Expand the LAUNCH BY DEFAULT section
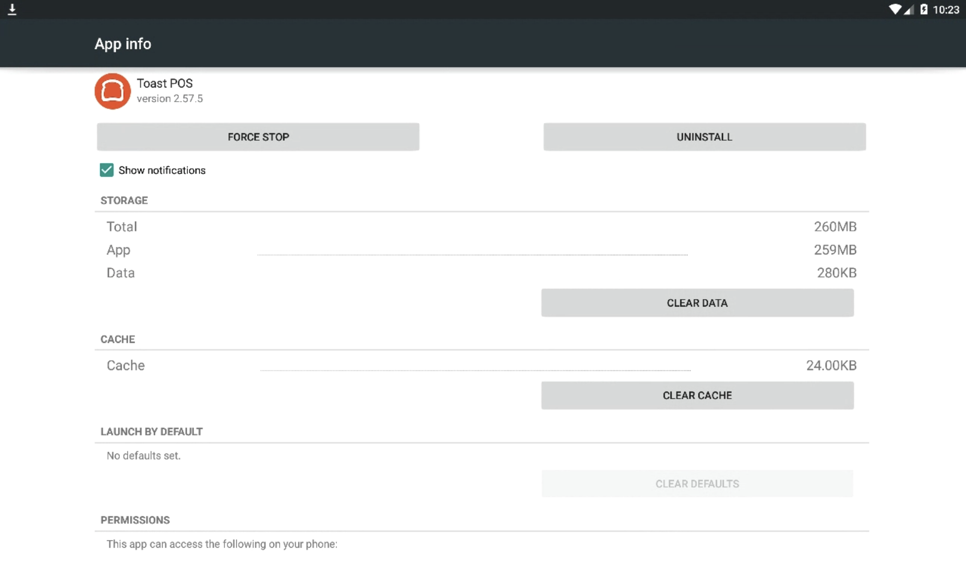The image size is (966, 568). (x=151, y=431)
